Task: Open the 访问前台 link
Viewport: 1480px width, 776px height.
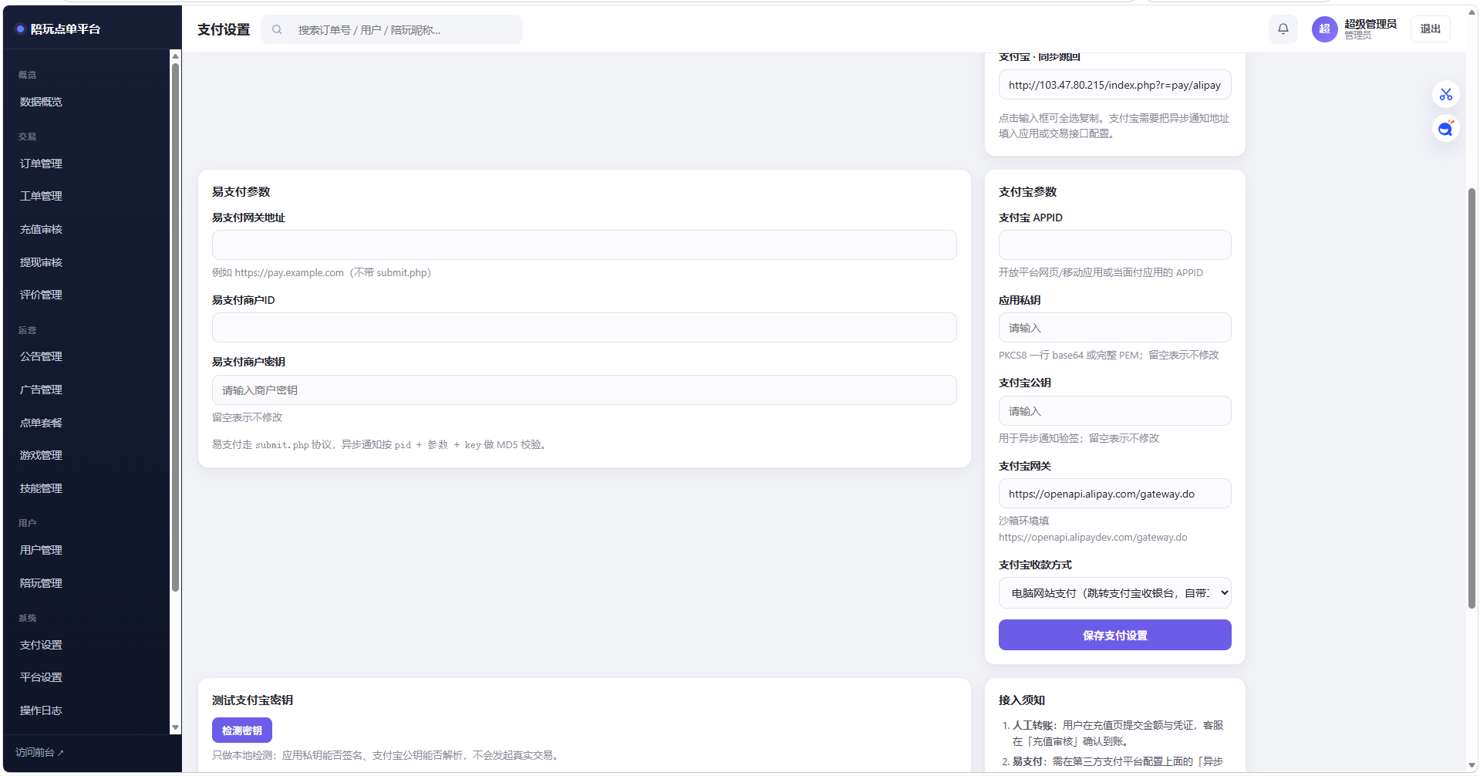Action: (39, 752)
